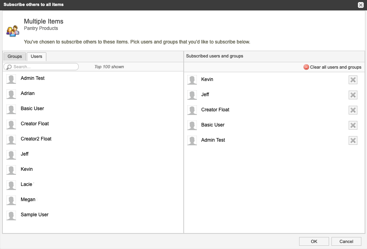Remove Admin Test from subscribed list
This screenshot has height=249, width=367.
pos(353,140)
